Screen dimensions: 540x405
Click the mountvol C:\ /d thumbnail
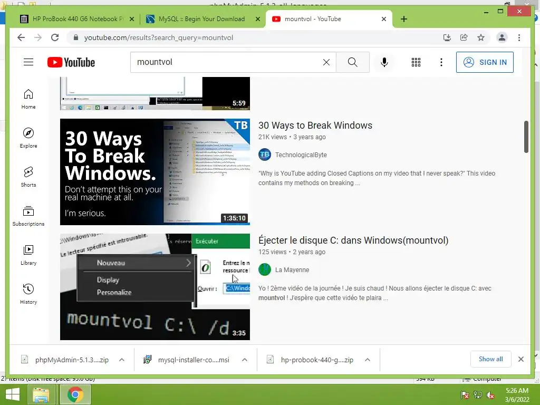coord(155,287)
